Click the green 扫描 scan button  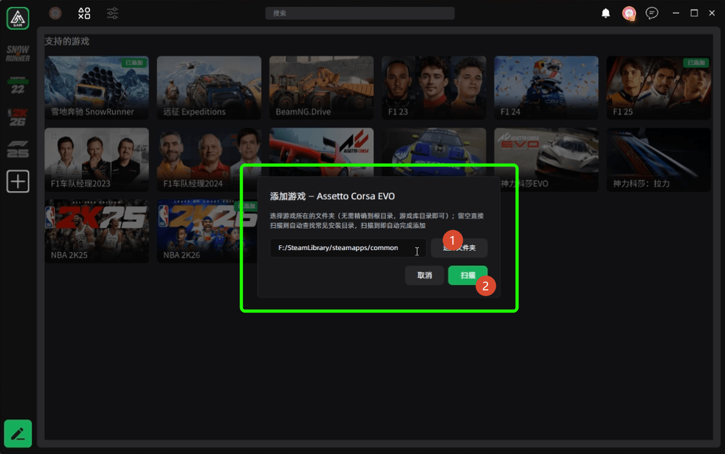[468, 275]
